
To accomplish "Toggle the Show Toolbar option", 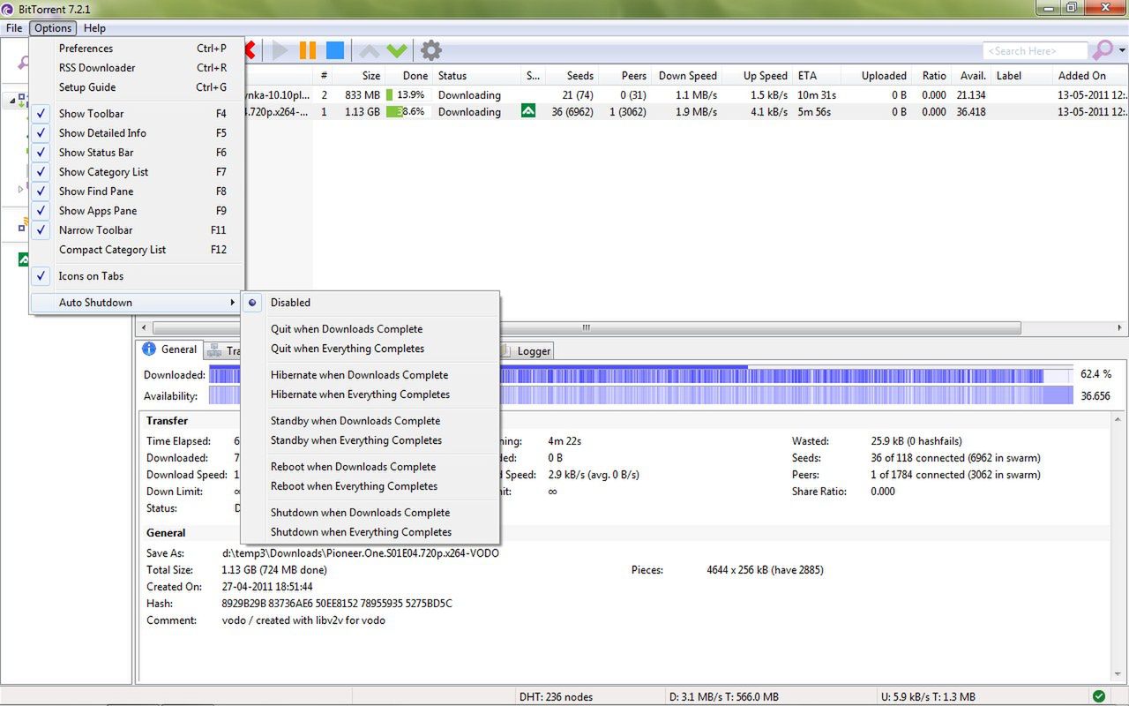I will [137, 113].
